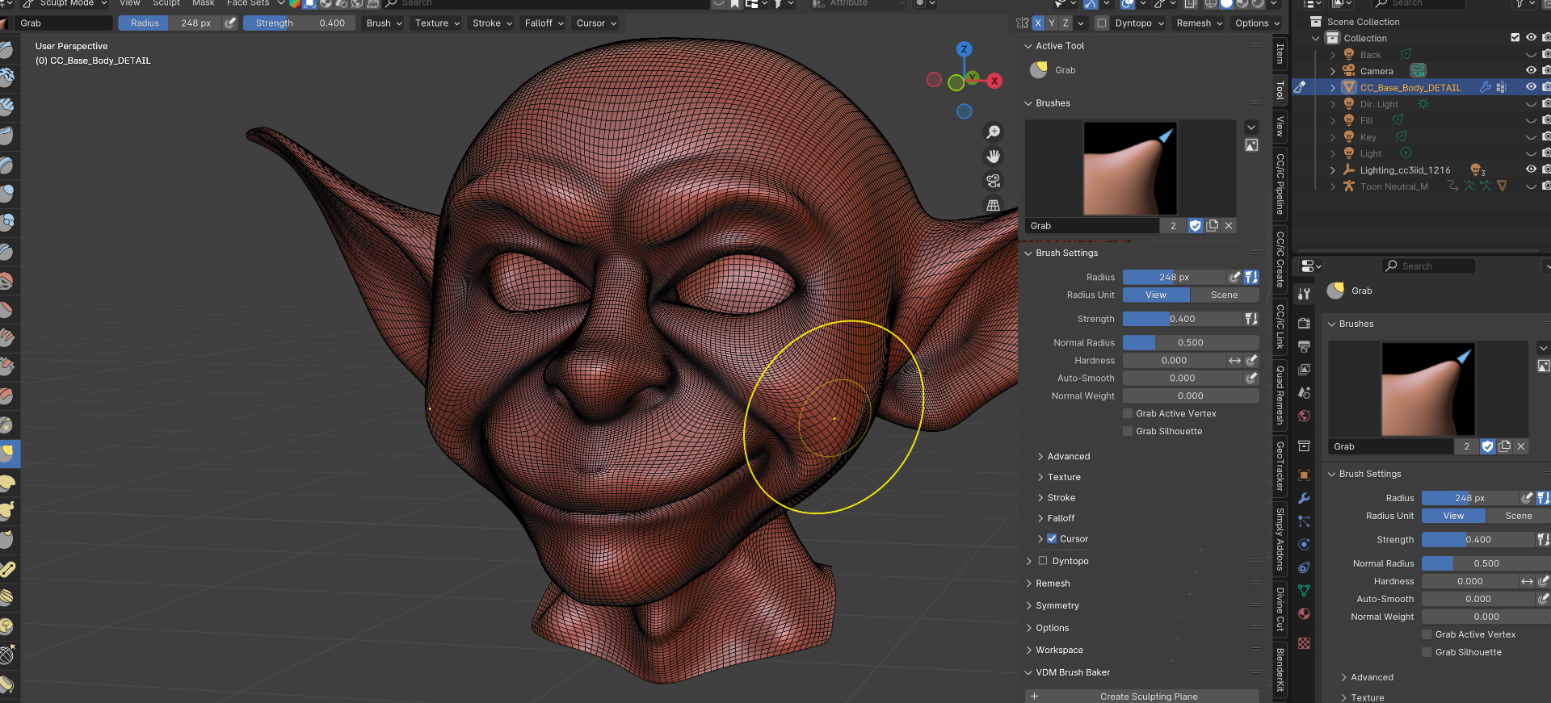
Task: Adjust the sidebar Strength slider
Action: point(1182,319)
